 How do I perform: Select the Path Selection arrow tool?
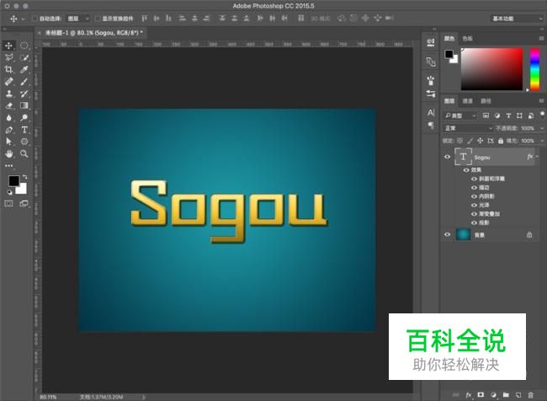(x=8, y=142)
